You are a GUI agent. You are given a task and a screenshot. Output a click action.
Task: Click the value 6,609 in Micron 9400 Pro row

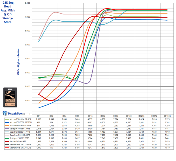tap(90, 126)
